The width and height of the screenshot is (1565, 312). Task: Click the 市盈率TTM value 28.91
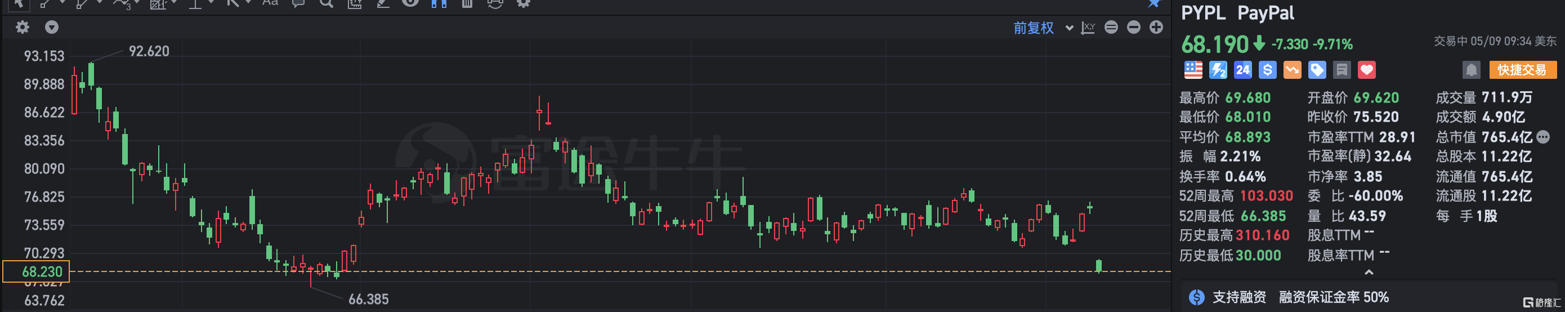click(1397, 137)
